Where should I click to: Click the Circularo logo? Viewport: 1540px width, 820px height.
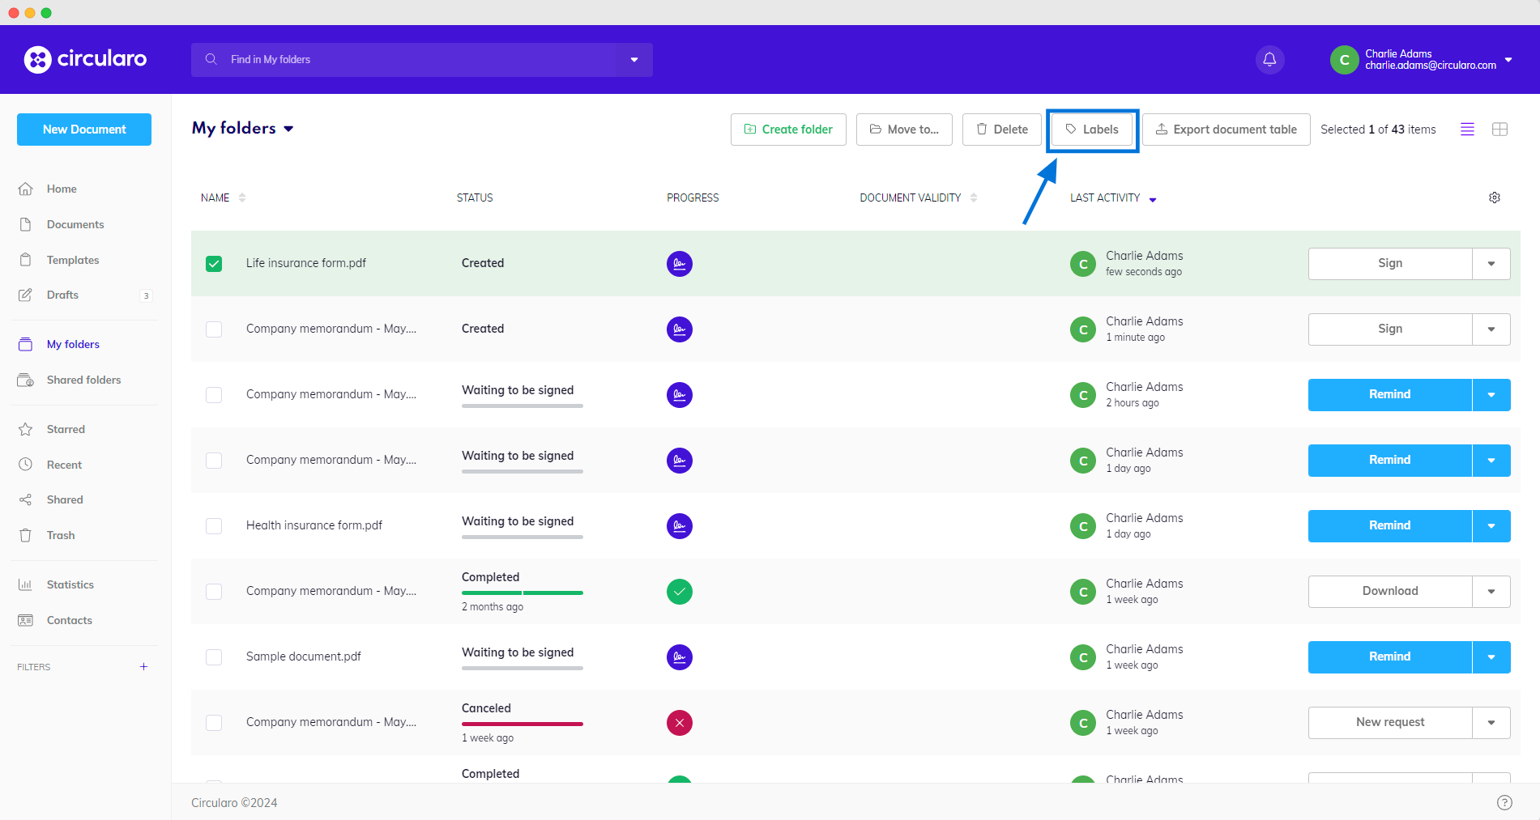pyautogui.click(x=86, y=59)
